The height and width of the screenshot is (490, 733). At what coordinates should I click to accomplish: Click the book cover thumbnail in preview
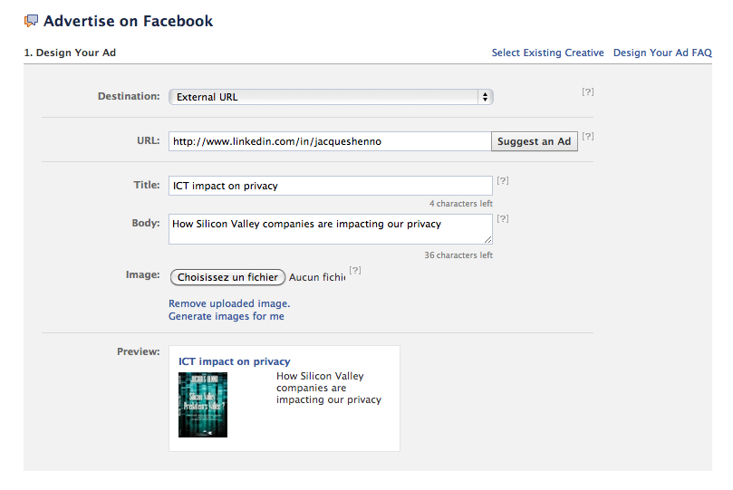click(203, 405)
